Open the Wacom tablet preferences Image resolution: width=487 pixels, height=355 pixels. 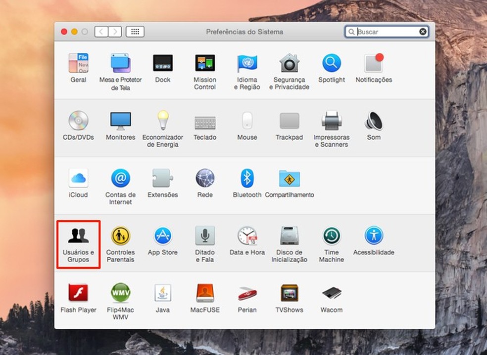(331, 293)
